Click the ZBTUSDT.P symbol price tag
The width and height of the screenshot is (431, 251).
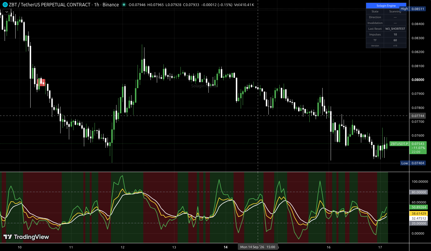pyautogui.click(x=399, y=144)
